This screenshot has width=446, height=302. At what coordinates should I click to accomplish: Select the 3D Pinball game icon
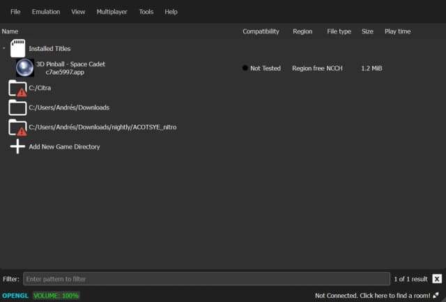[x=25, y=68]
